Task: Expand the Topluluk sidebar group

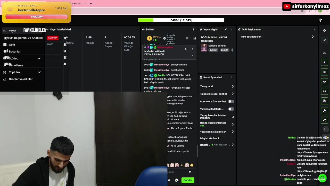Action: pos(22,72)
